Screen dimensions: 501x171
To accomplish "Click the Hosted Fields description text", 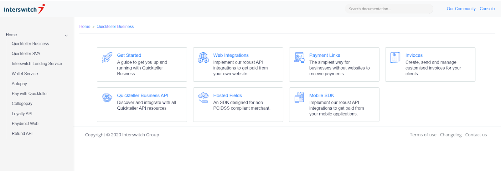I will tap(242, 105).
